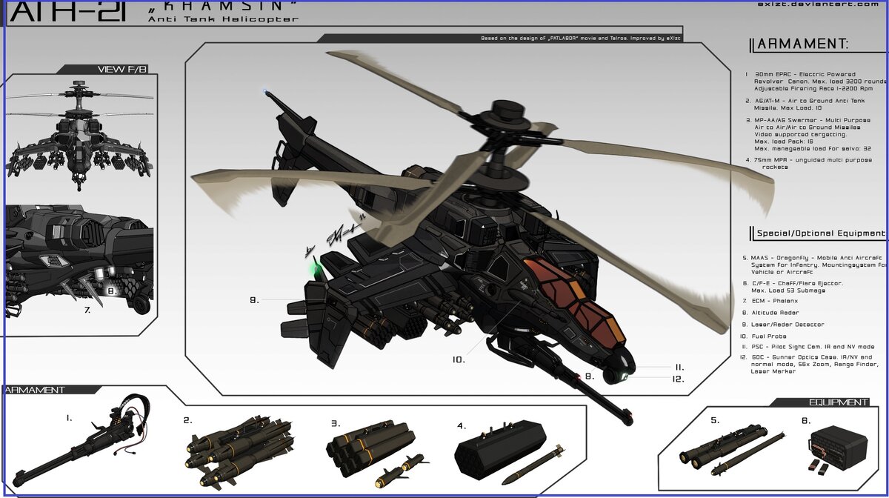Click callout label '12.' near the nose
The height and width of the screenshot is (498, 889).
point(676,379)
